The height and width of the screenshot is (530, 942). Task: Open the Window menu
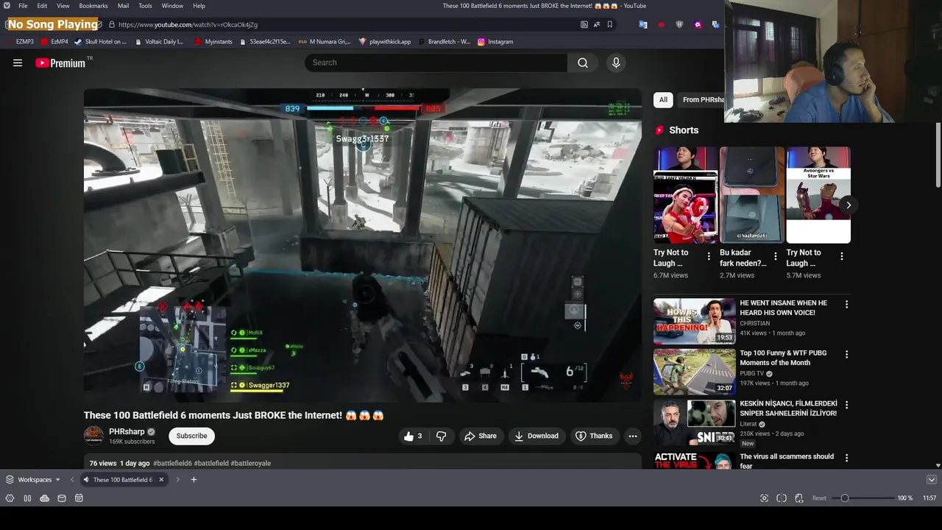172,6
